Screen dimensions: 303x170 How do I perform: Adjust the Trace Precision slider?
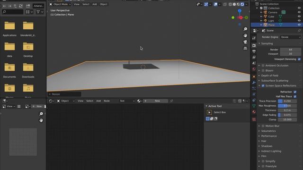(287, 101)
